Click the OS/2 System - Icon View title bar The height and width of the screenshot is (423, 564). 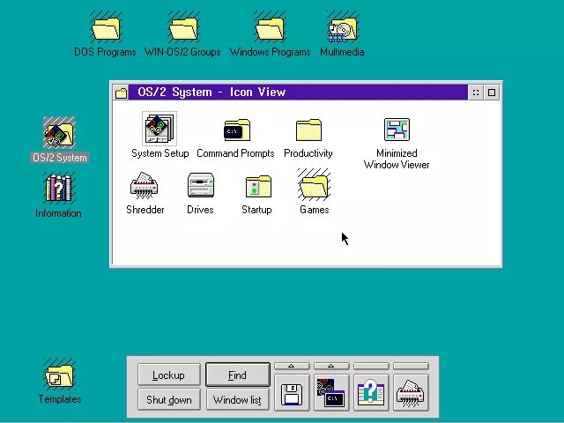298,92
